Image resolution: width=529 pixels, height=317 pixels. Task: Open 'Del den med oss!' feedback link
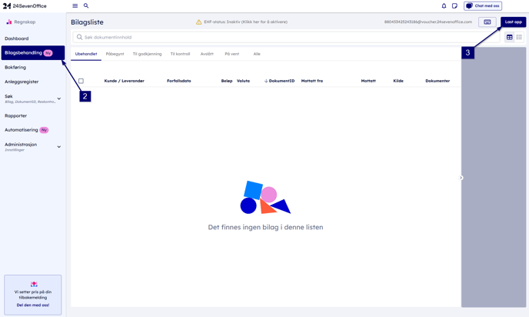(x=33, y=305)
